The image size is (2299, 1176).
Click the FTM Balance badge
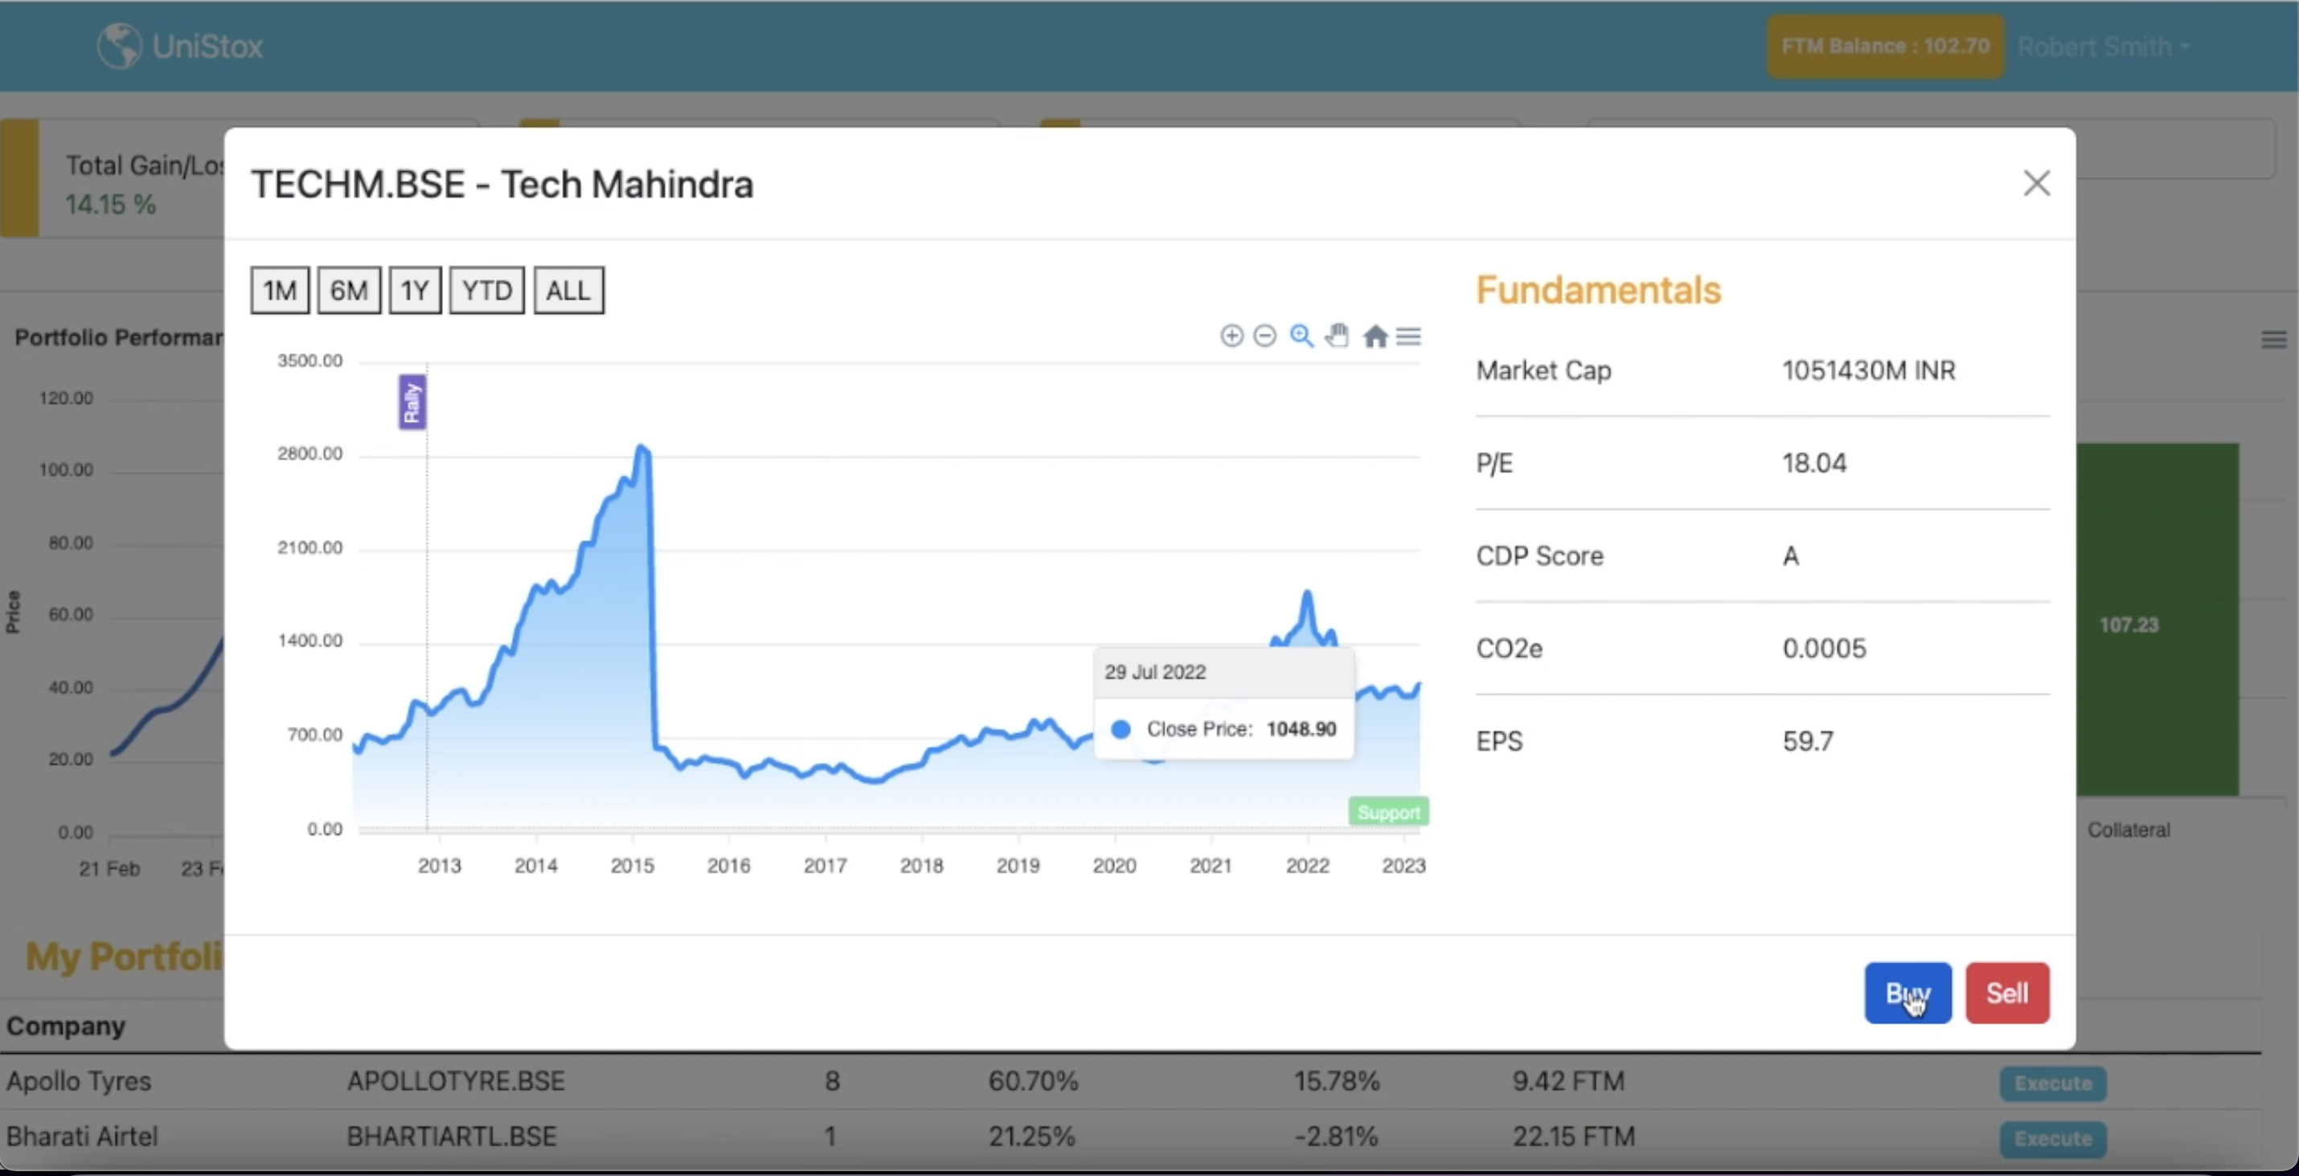tap(1885, 47)
